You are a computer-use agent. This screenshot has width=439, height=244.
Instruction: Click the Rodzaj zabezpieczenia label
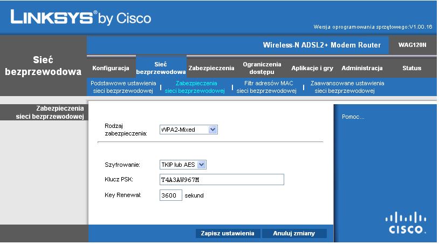click(x=126, y=130)
